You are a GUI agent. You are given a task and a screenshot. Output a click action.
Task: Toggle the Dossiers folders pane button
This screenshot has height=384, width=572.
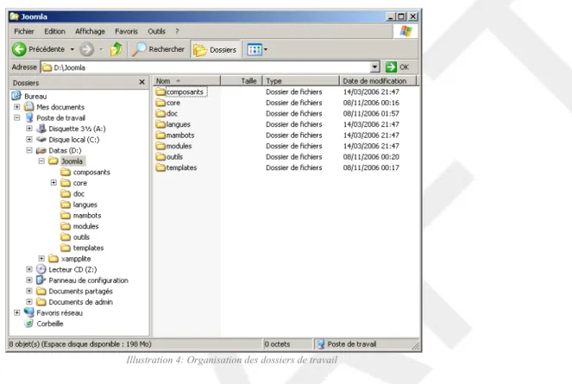pos(215,50)
